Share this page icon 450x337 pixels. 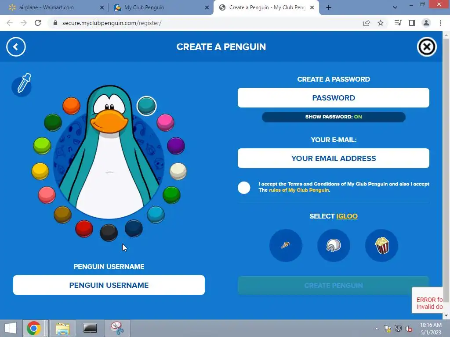point(367,23)
